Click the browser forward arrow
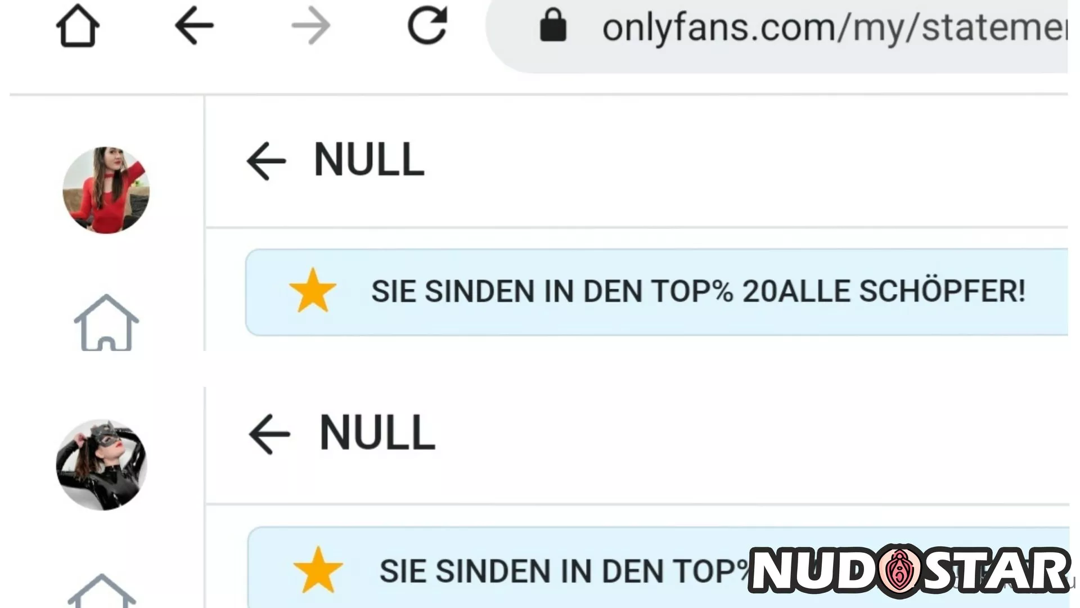The height and width of the screenshot is (608, 1080). (311, 26)
